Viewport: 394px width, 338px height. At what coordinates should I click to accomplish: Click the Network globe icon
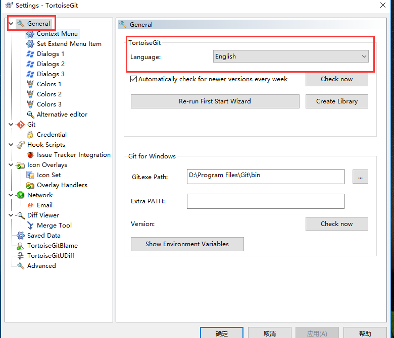point(20,195)
